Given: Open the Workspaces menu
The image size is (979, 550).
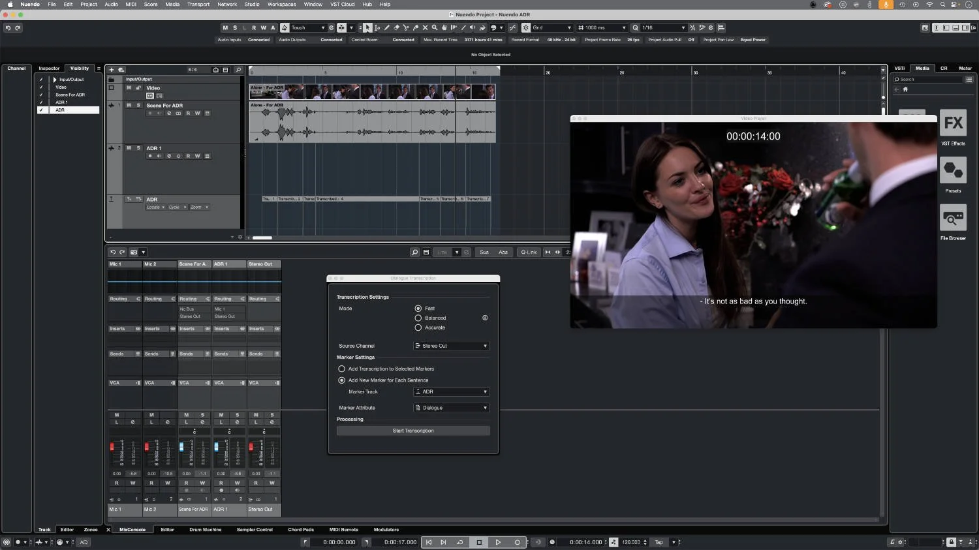Looking at the screenshot, I should pyautogui.click(x=281, y=4).
